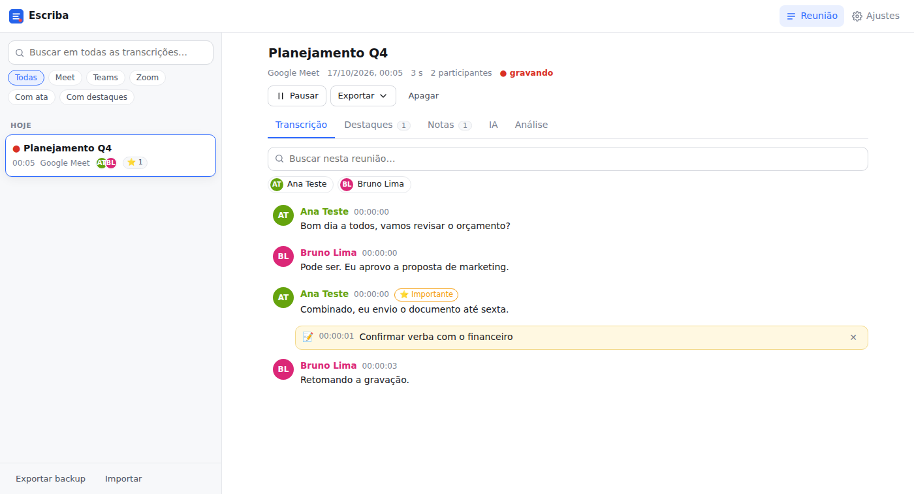Click AT avatar beside documento até sexta message
Screen dimensions: 914x494
tap(283, 298)
